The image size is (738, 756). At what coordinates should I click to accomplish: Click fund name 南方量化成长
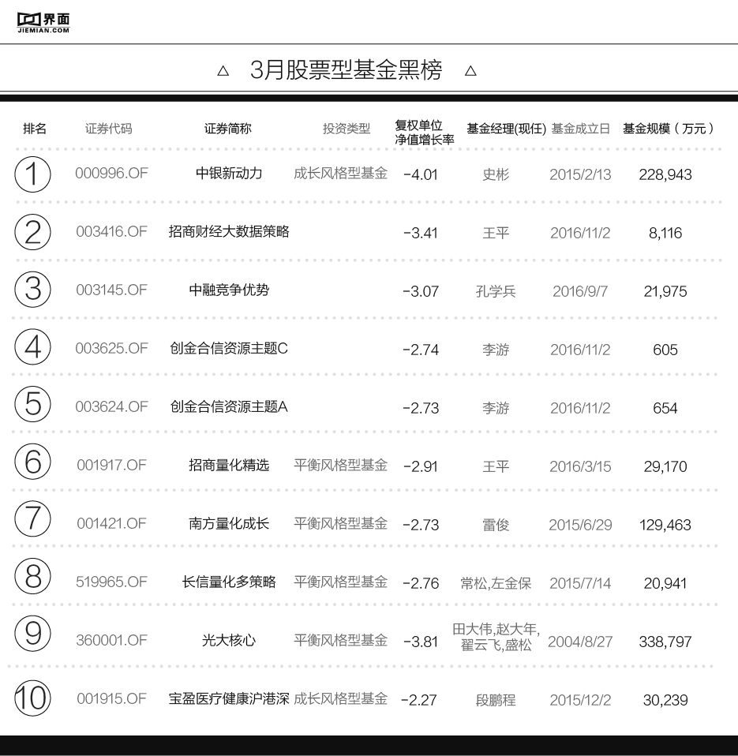[229, 523]
